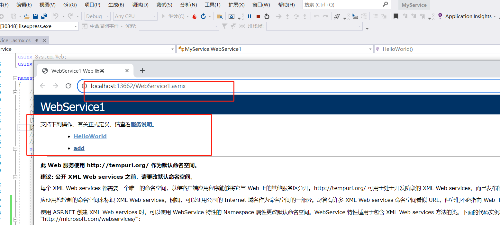The width and height of the screenshot is (500, 225).
Task: Open the 调试(D) debug menu
Action: click(141, 5)
